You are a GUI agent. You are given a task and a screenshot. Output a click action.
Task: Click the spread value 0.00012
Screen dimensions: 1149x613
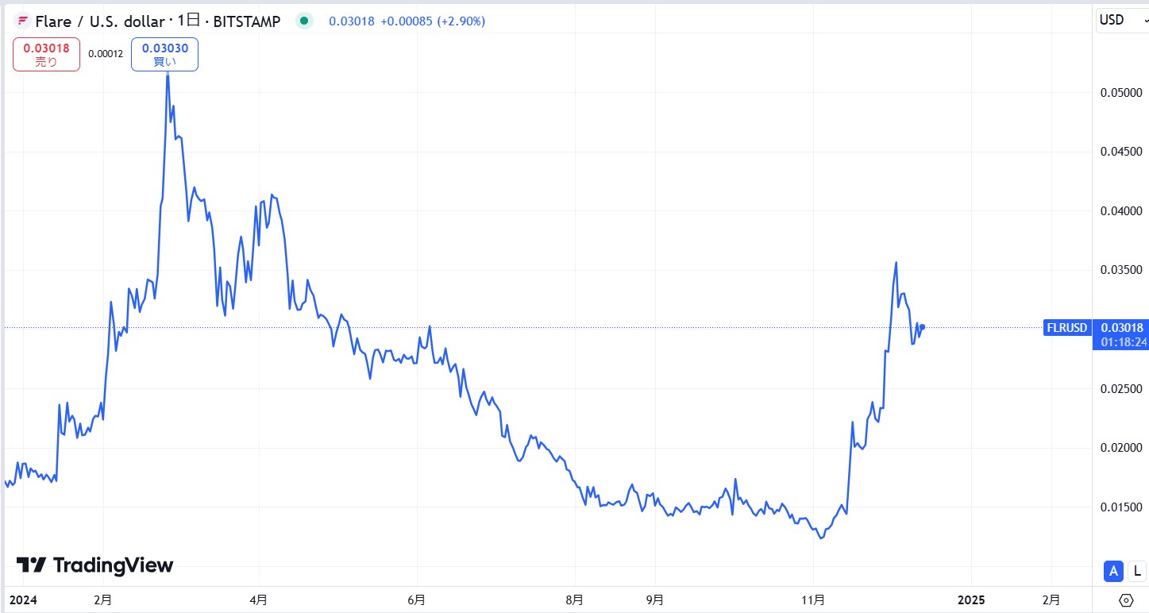106,54
